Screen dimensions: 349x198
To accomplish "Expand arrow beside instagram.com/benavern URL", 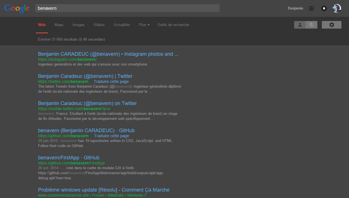I will 99,59.
